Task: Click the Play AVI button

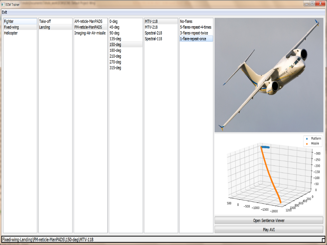Action: click(269, 229)
